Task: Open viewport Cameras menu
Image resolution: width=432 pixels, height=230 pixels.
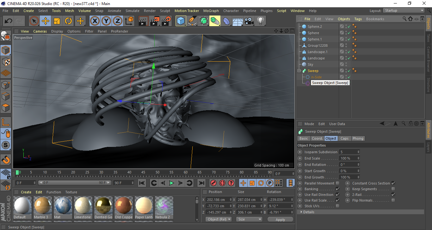Action: pyautogui.click(x=40, y=31)
